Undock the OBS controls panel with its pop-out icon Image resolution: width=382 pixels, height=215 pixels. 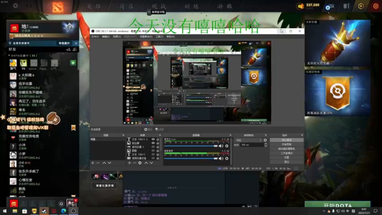(302, 135)
